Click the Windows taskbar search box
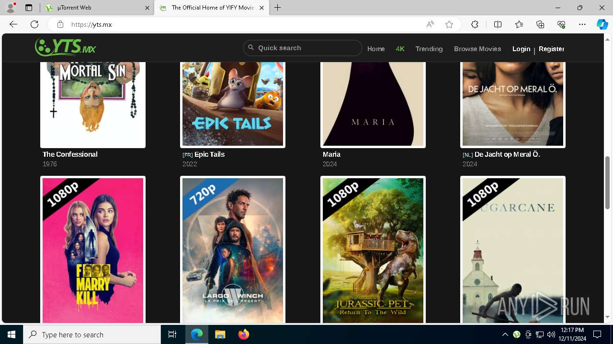This screenshot has width=613, height=344. (x=92, y=334)
